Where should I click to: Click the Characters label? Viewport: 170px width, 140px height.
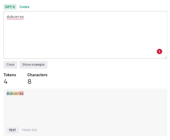point(37,75)
